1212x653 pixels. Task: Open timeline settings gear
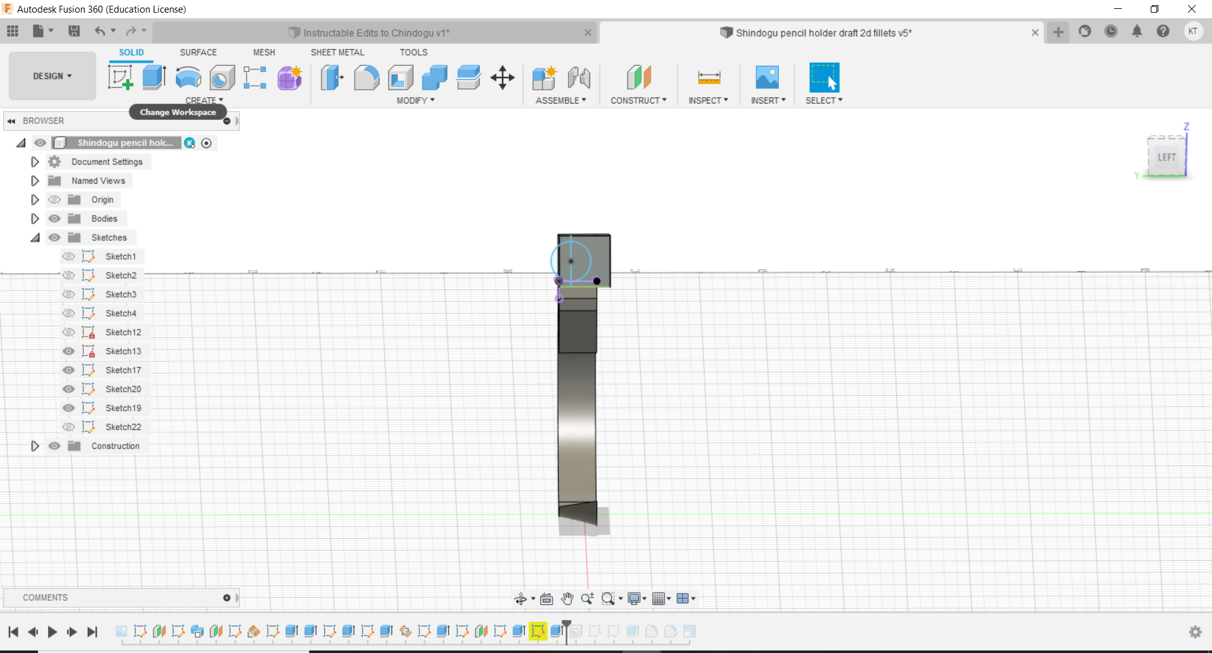pyautogui.click(x=1195, y=632)
